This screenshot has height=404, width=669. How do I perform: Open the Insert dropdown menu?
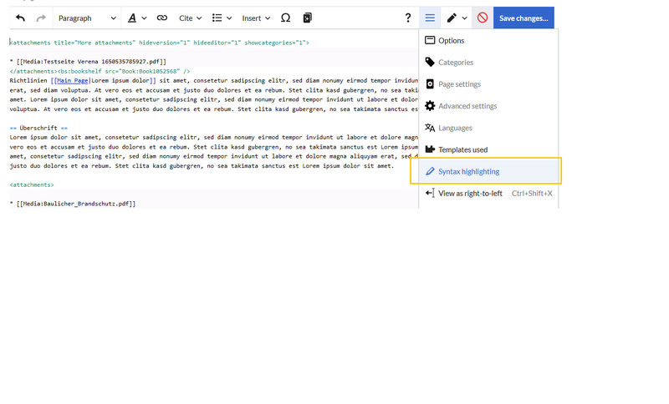(x=256, y=18)
